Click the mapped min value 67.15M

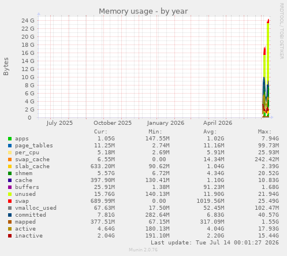pyautogui.click(x=159, y=222)
